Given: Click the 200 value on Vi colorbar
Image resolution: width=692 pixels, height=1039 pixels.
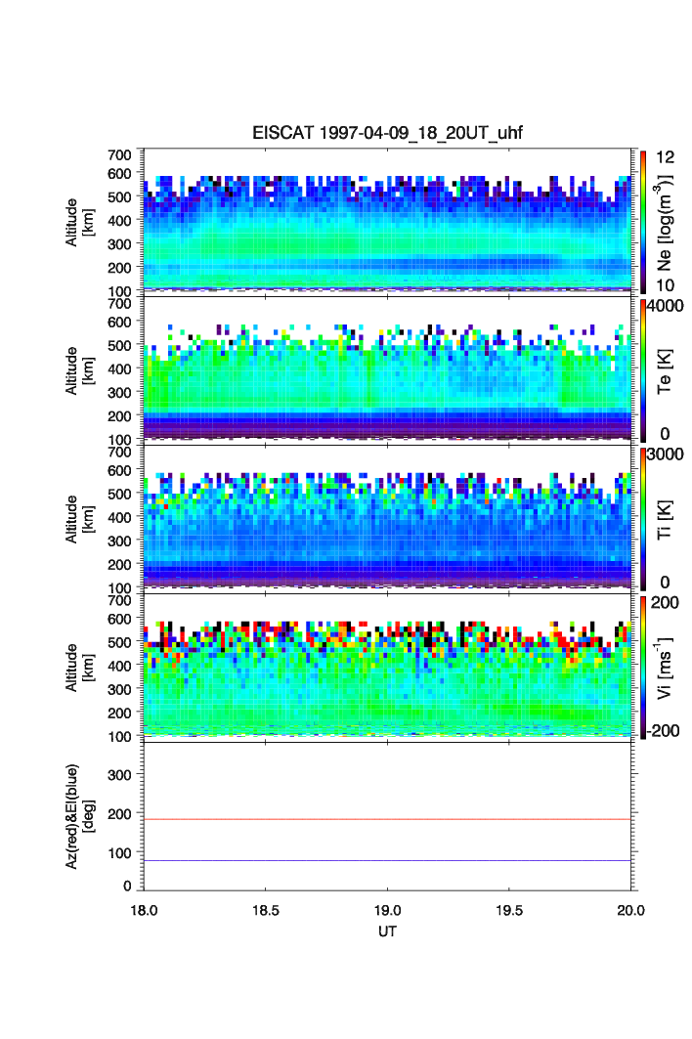Looking at the screenshot, I should tap(665, 602).
